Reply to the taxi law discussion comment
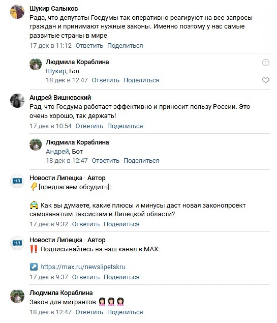 tap(86, 224)
